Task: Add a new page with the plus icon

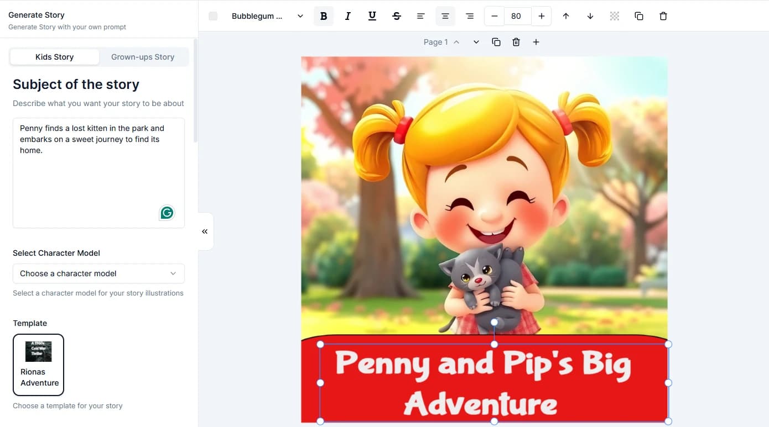Action: point(536,41)
